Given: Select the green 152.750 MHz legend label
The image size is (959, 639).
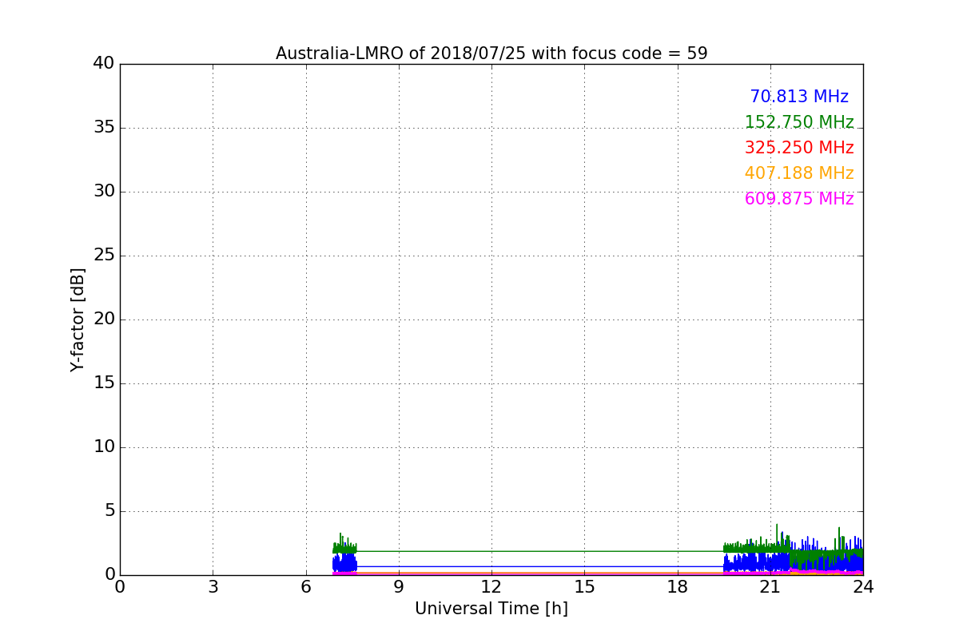Looking at the screenshot, I should [x=799, y=122].
